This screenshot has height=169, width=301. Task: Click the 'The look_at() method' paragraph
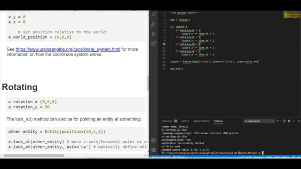pos(74,119)
